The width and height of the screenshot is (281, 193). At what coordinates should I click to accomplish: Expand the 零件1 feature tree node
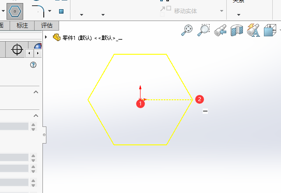(x=46, y=37)
